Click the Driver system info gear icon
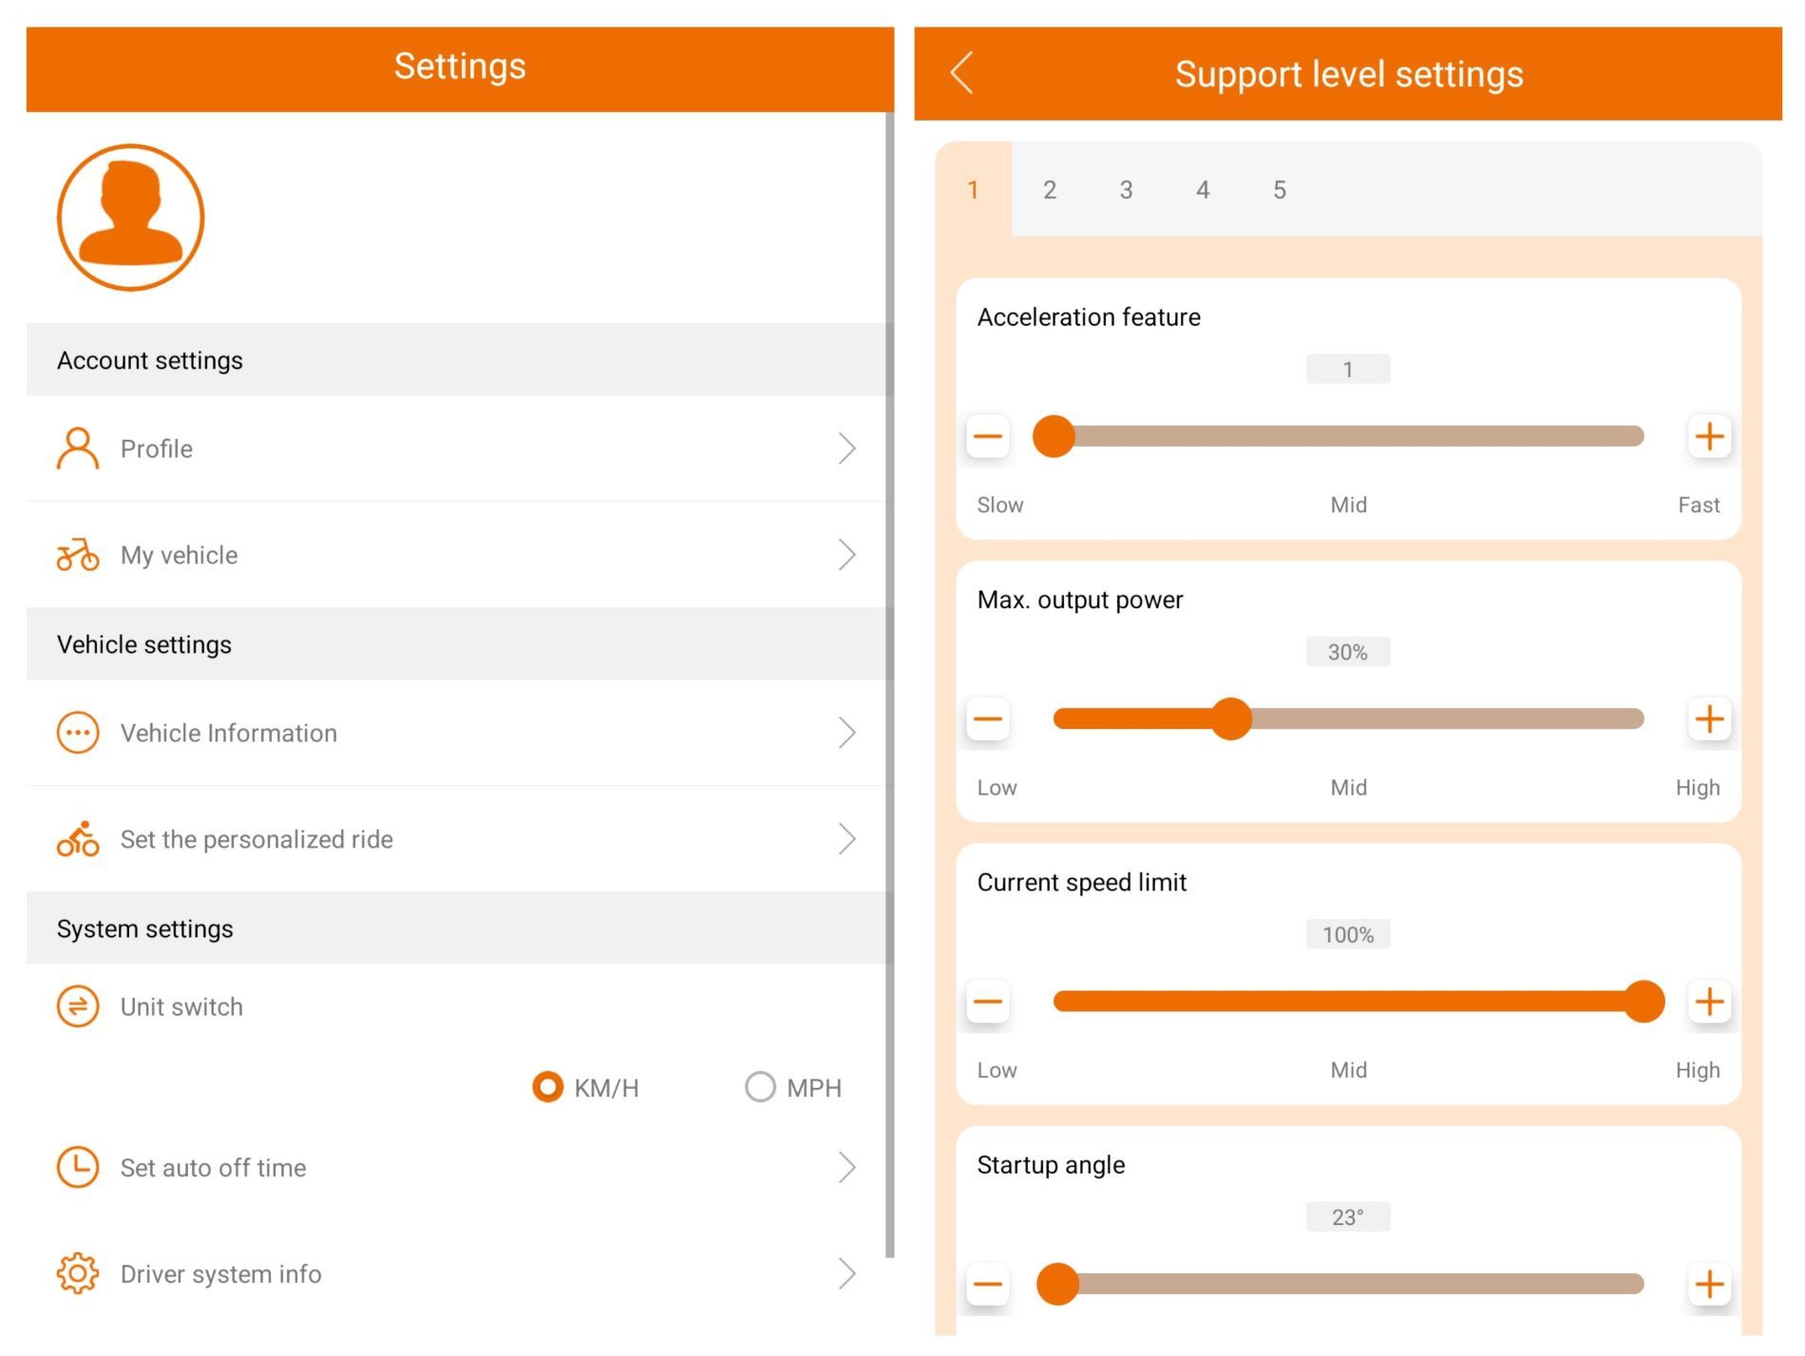This screenshot has height=1356, width=1805. coord(78,1273)
